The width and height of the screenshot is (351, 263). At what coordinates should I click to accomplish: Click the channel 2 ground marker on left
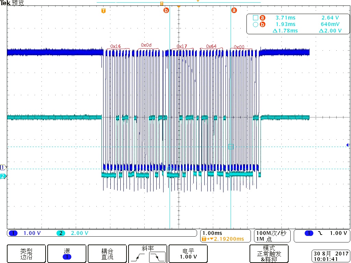tap(3, 176)
